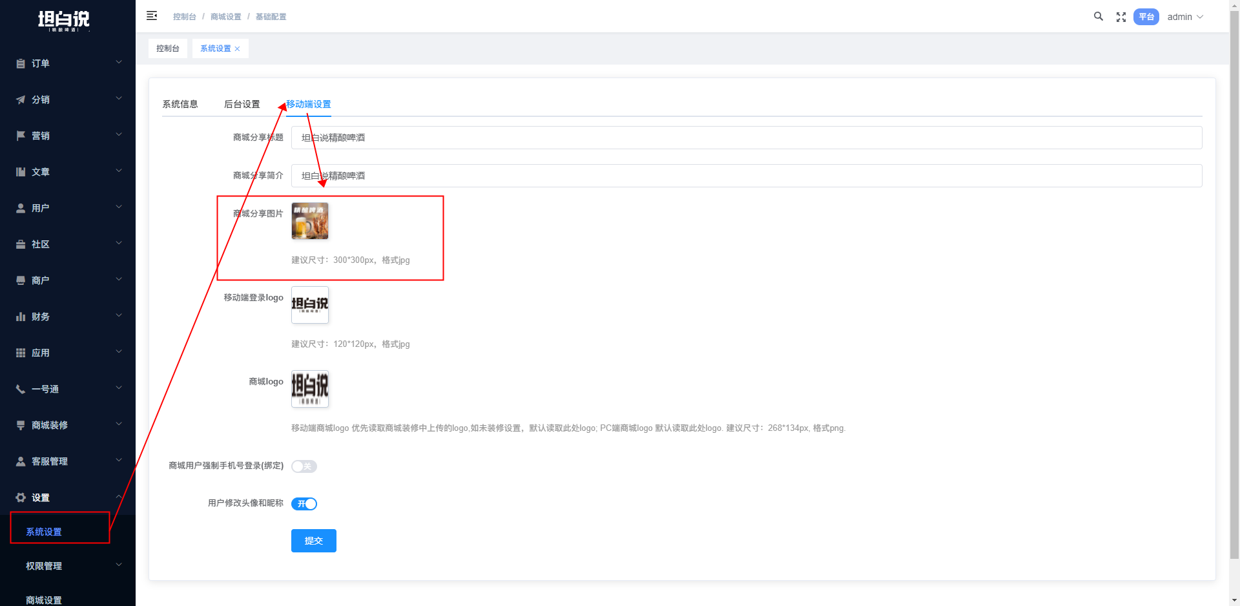
Task: Expand the 文章 menu chevron
Action: coord(119,171)
